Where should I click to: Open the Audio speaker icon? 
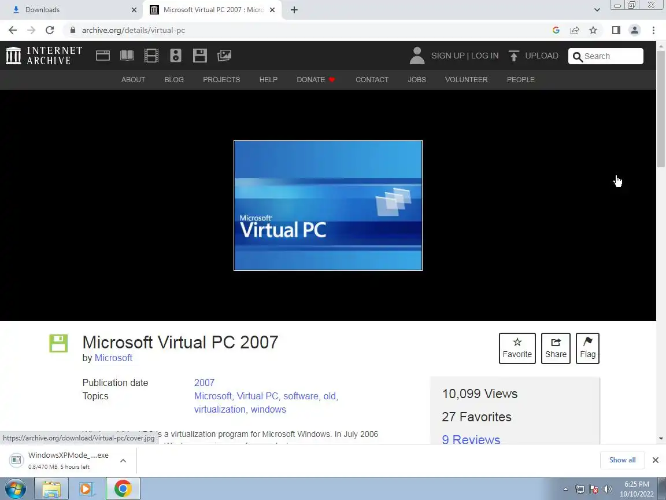click(175, 56)
